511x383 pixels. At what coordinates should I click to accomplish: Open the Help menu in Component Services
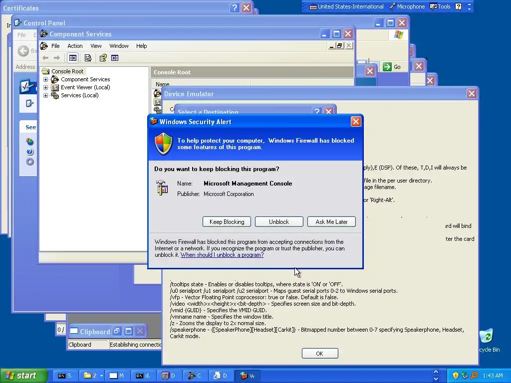pyautogui.click(x=141, y=46)
